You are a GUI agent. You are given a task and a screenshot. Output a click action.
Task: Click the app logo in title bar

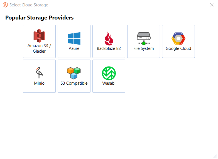[5, 5]
